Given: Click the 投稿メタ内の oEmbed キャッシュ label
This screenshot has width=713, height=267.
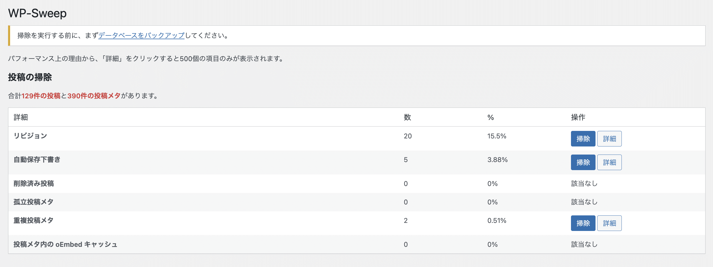Looking at the screenshot, I should point(65,245).
